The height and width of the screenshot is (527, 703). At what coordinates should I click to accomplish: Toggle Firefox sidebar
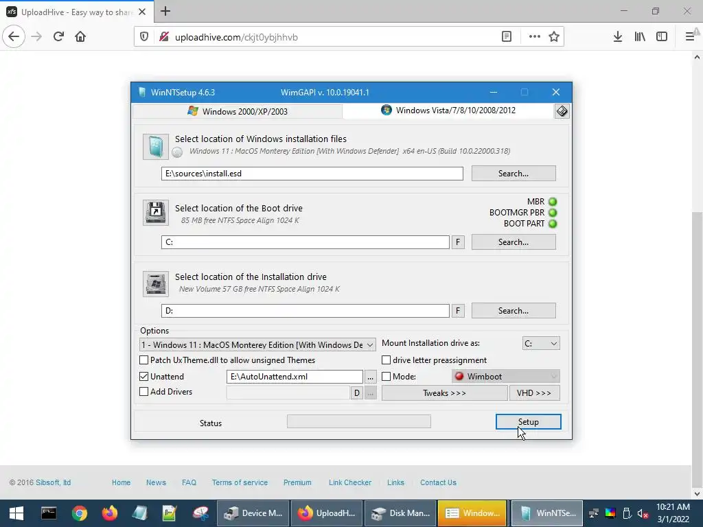[x=662, y=37]
